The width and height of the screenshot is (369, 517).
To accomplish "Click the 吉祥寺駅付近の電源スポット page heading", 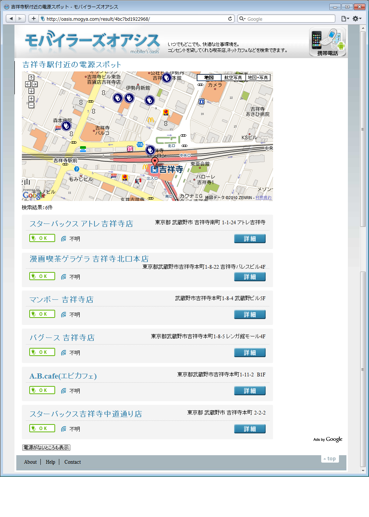I will click(x=72, y=64).
